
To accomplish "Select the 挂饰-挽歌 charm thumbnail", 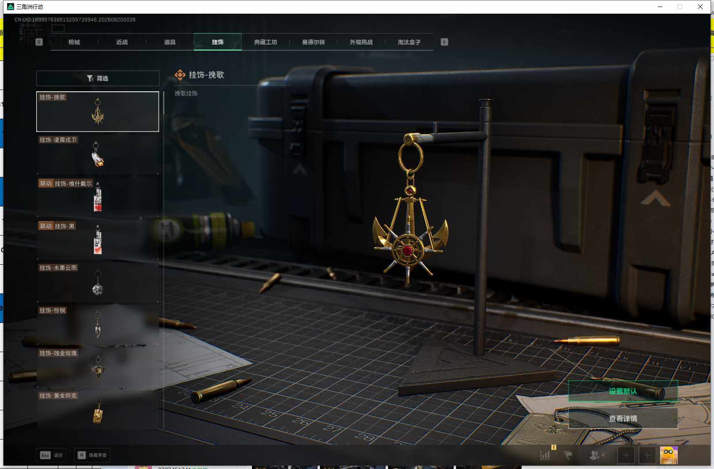I will click(x=98, y=112).
